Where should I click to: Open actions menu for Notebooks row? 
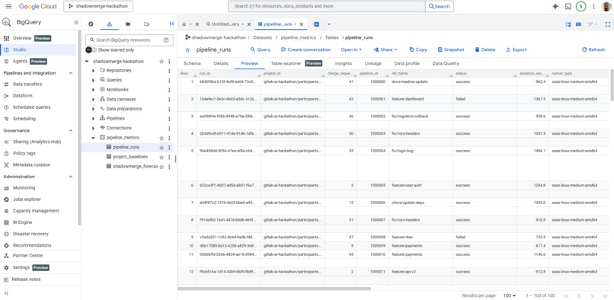coord(169,90)
